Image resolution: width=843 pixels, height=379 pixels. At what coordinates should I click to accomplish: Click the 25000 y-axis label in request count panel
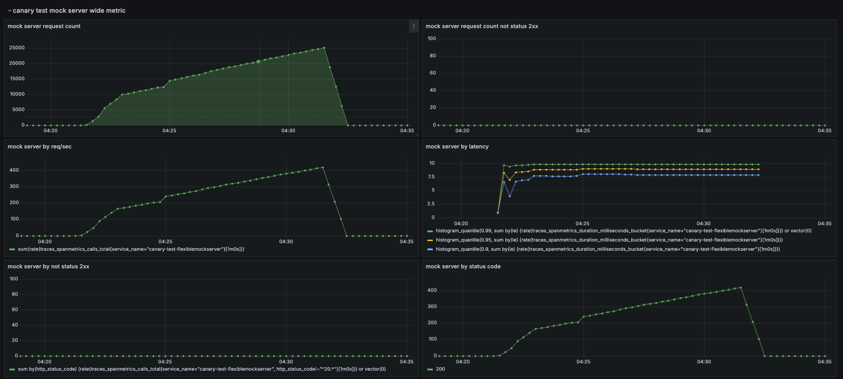pyautogui.click(x=17, y=48)
